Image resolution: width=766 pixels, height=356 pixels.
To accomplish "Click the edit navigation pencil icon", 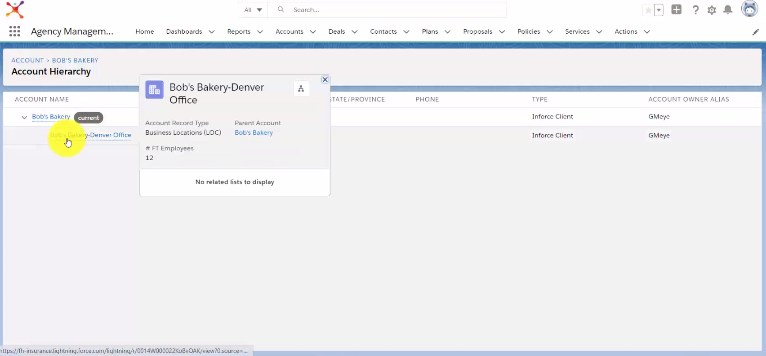I will 756,32.
